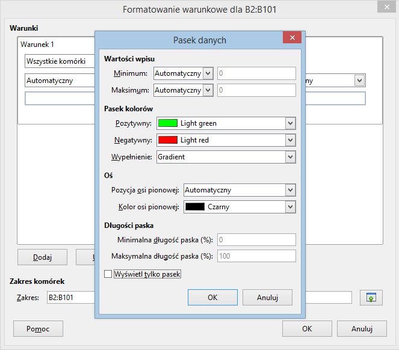Expand the Pozytywny color dropdown
399x350 pixels.
click(291, 123)
